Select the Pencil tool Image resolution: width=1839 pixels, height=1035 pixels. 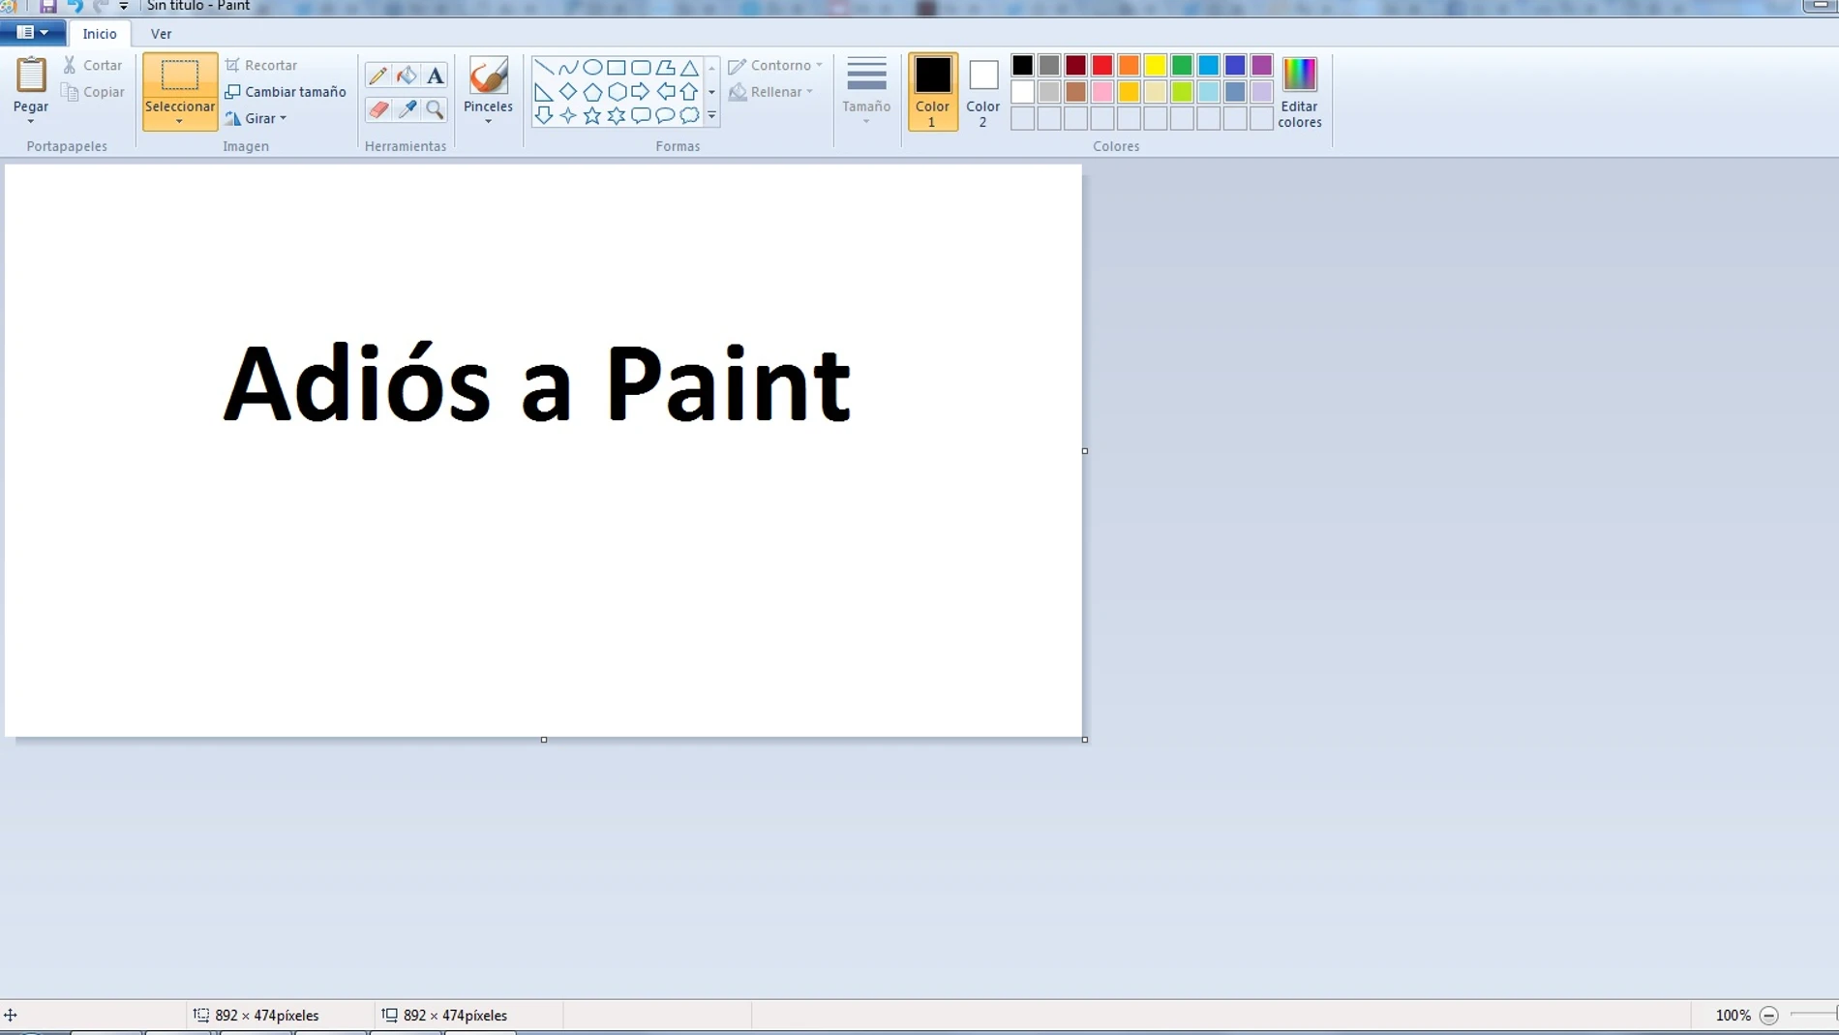377,76
